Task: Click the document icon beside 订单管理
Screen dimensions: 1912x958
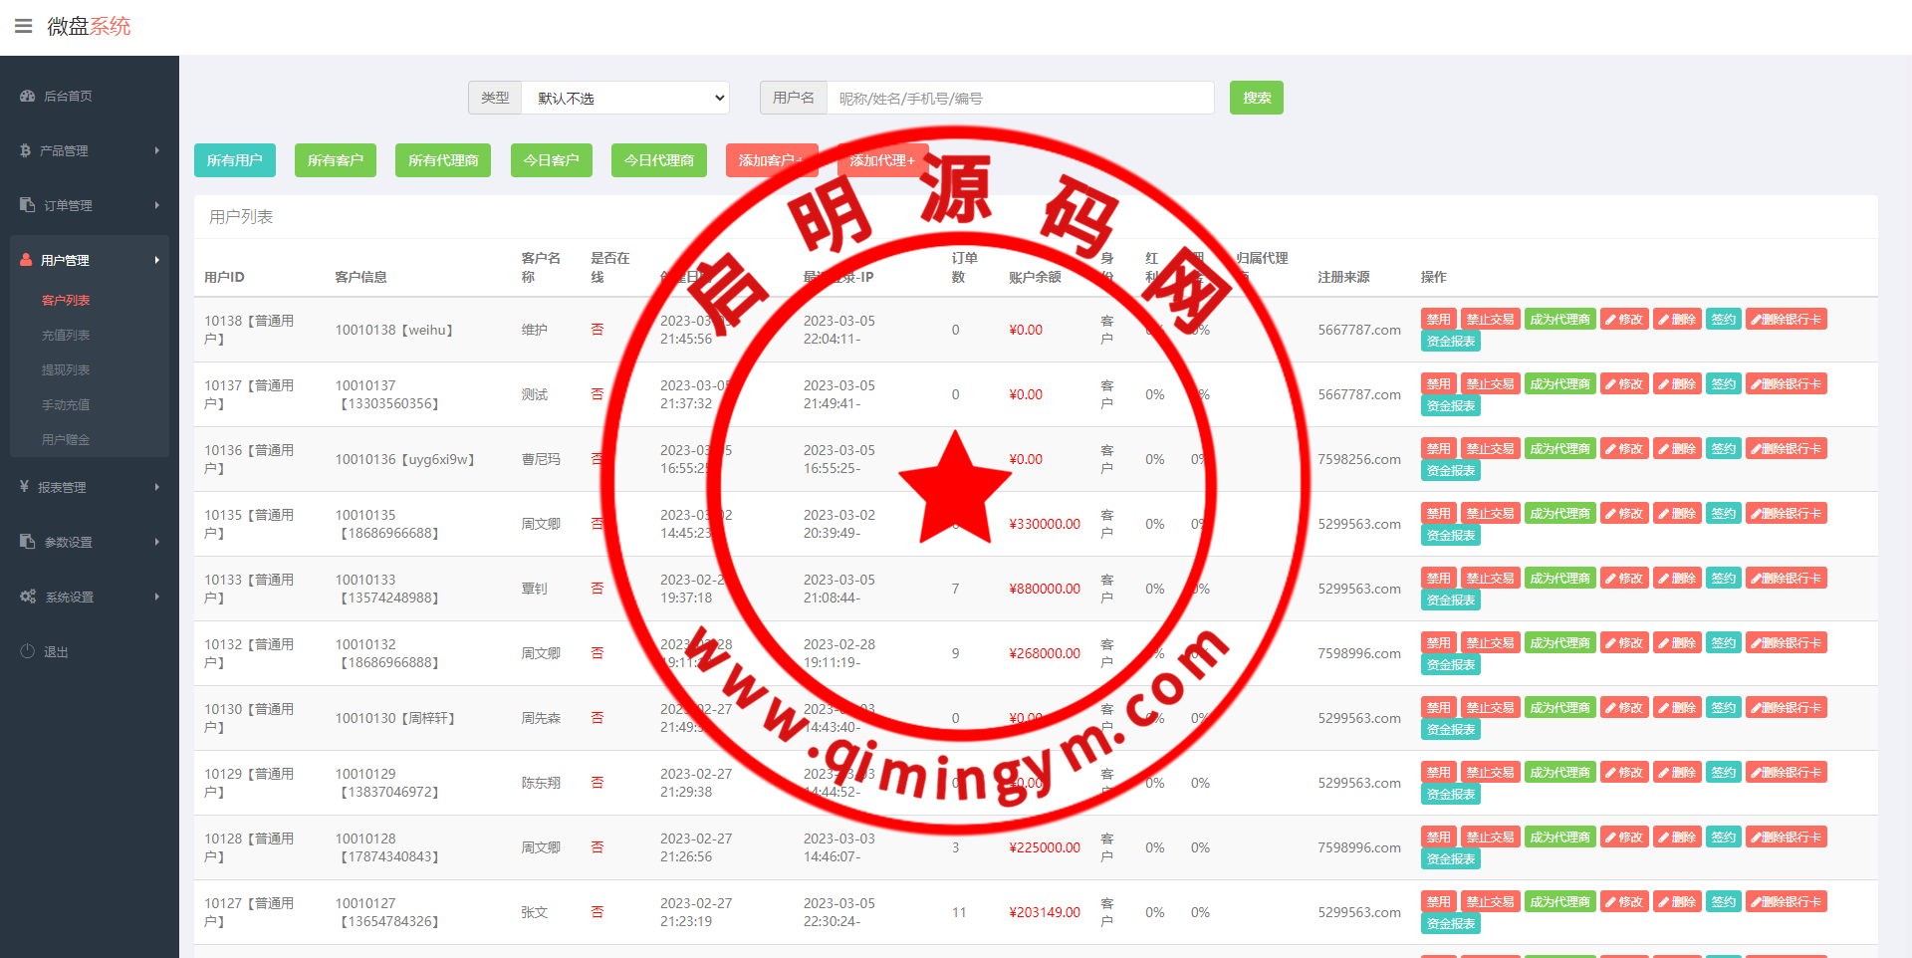Action: [x=27, y=205]
